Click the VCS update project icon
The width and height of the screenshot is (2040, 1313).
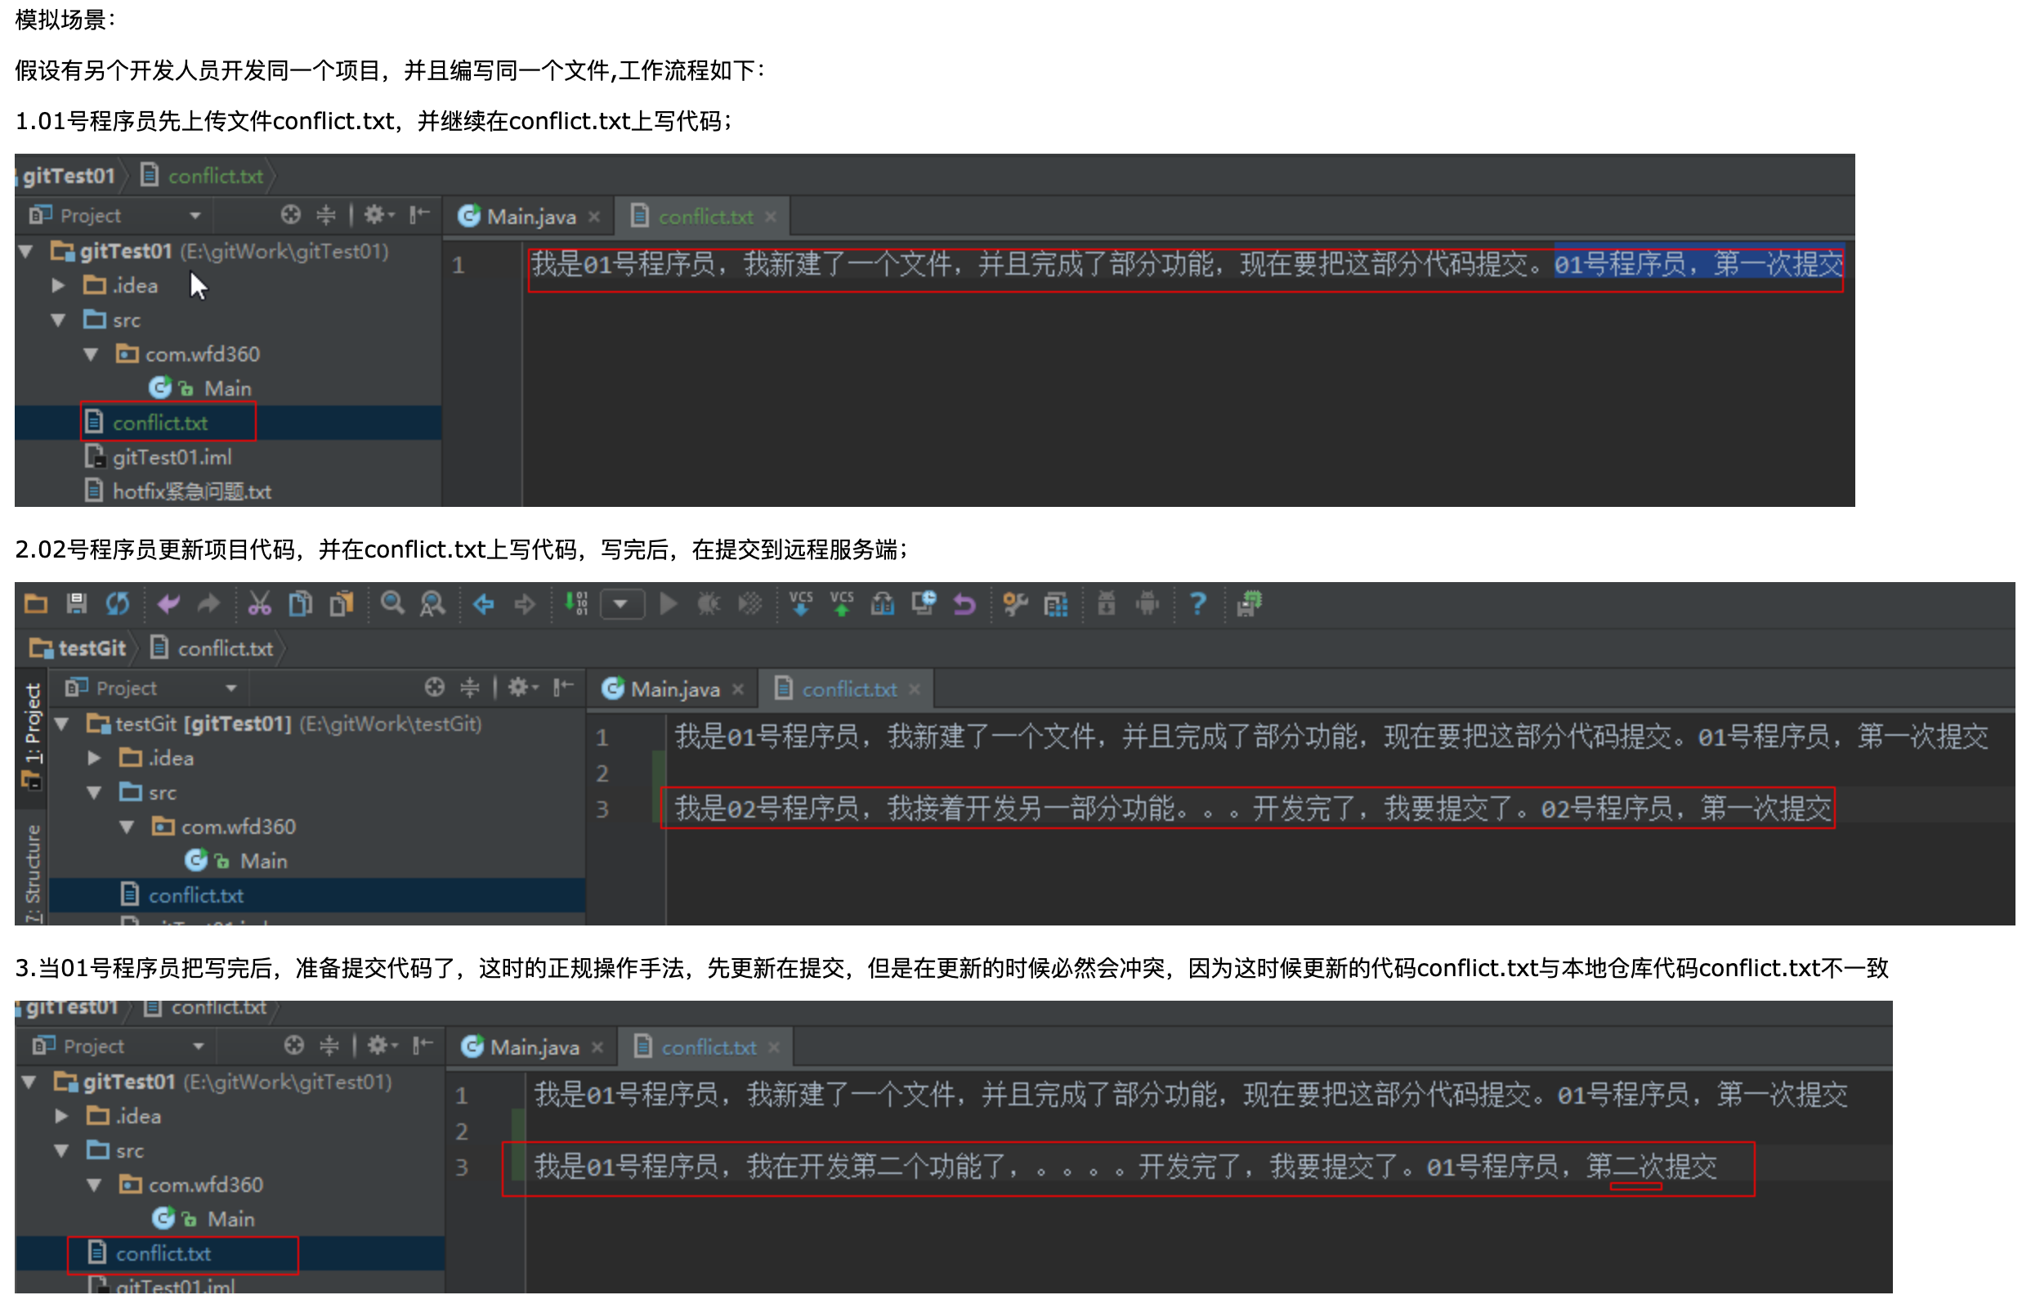pos(800,603)
